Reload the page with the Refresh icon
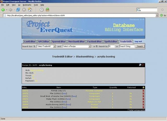 18,10
